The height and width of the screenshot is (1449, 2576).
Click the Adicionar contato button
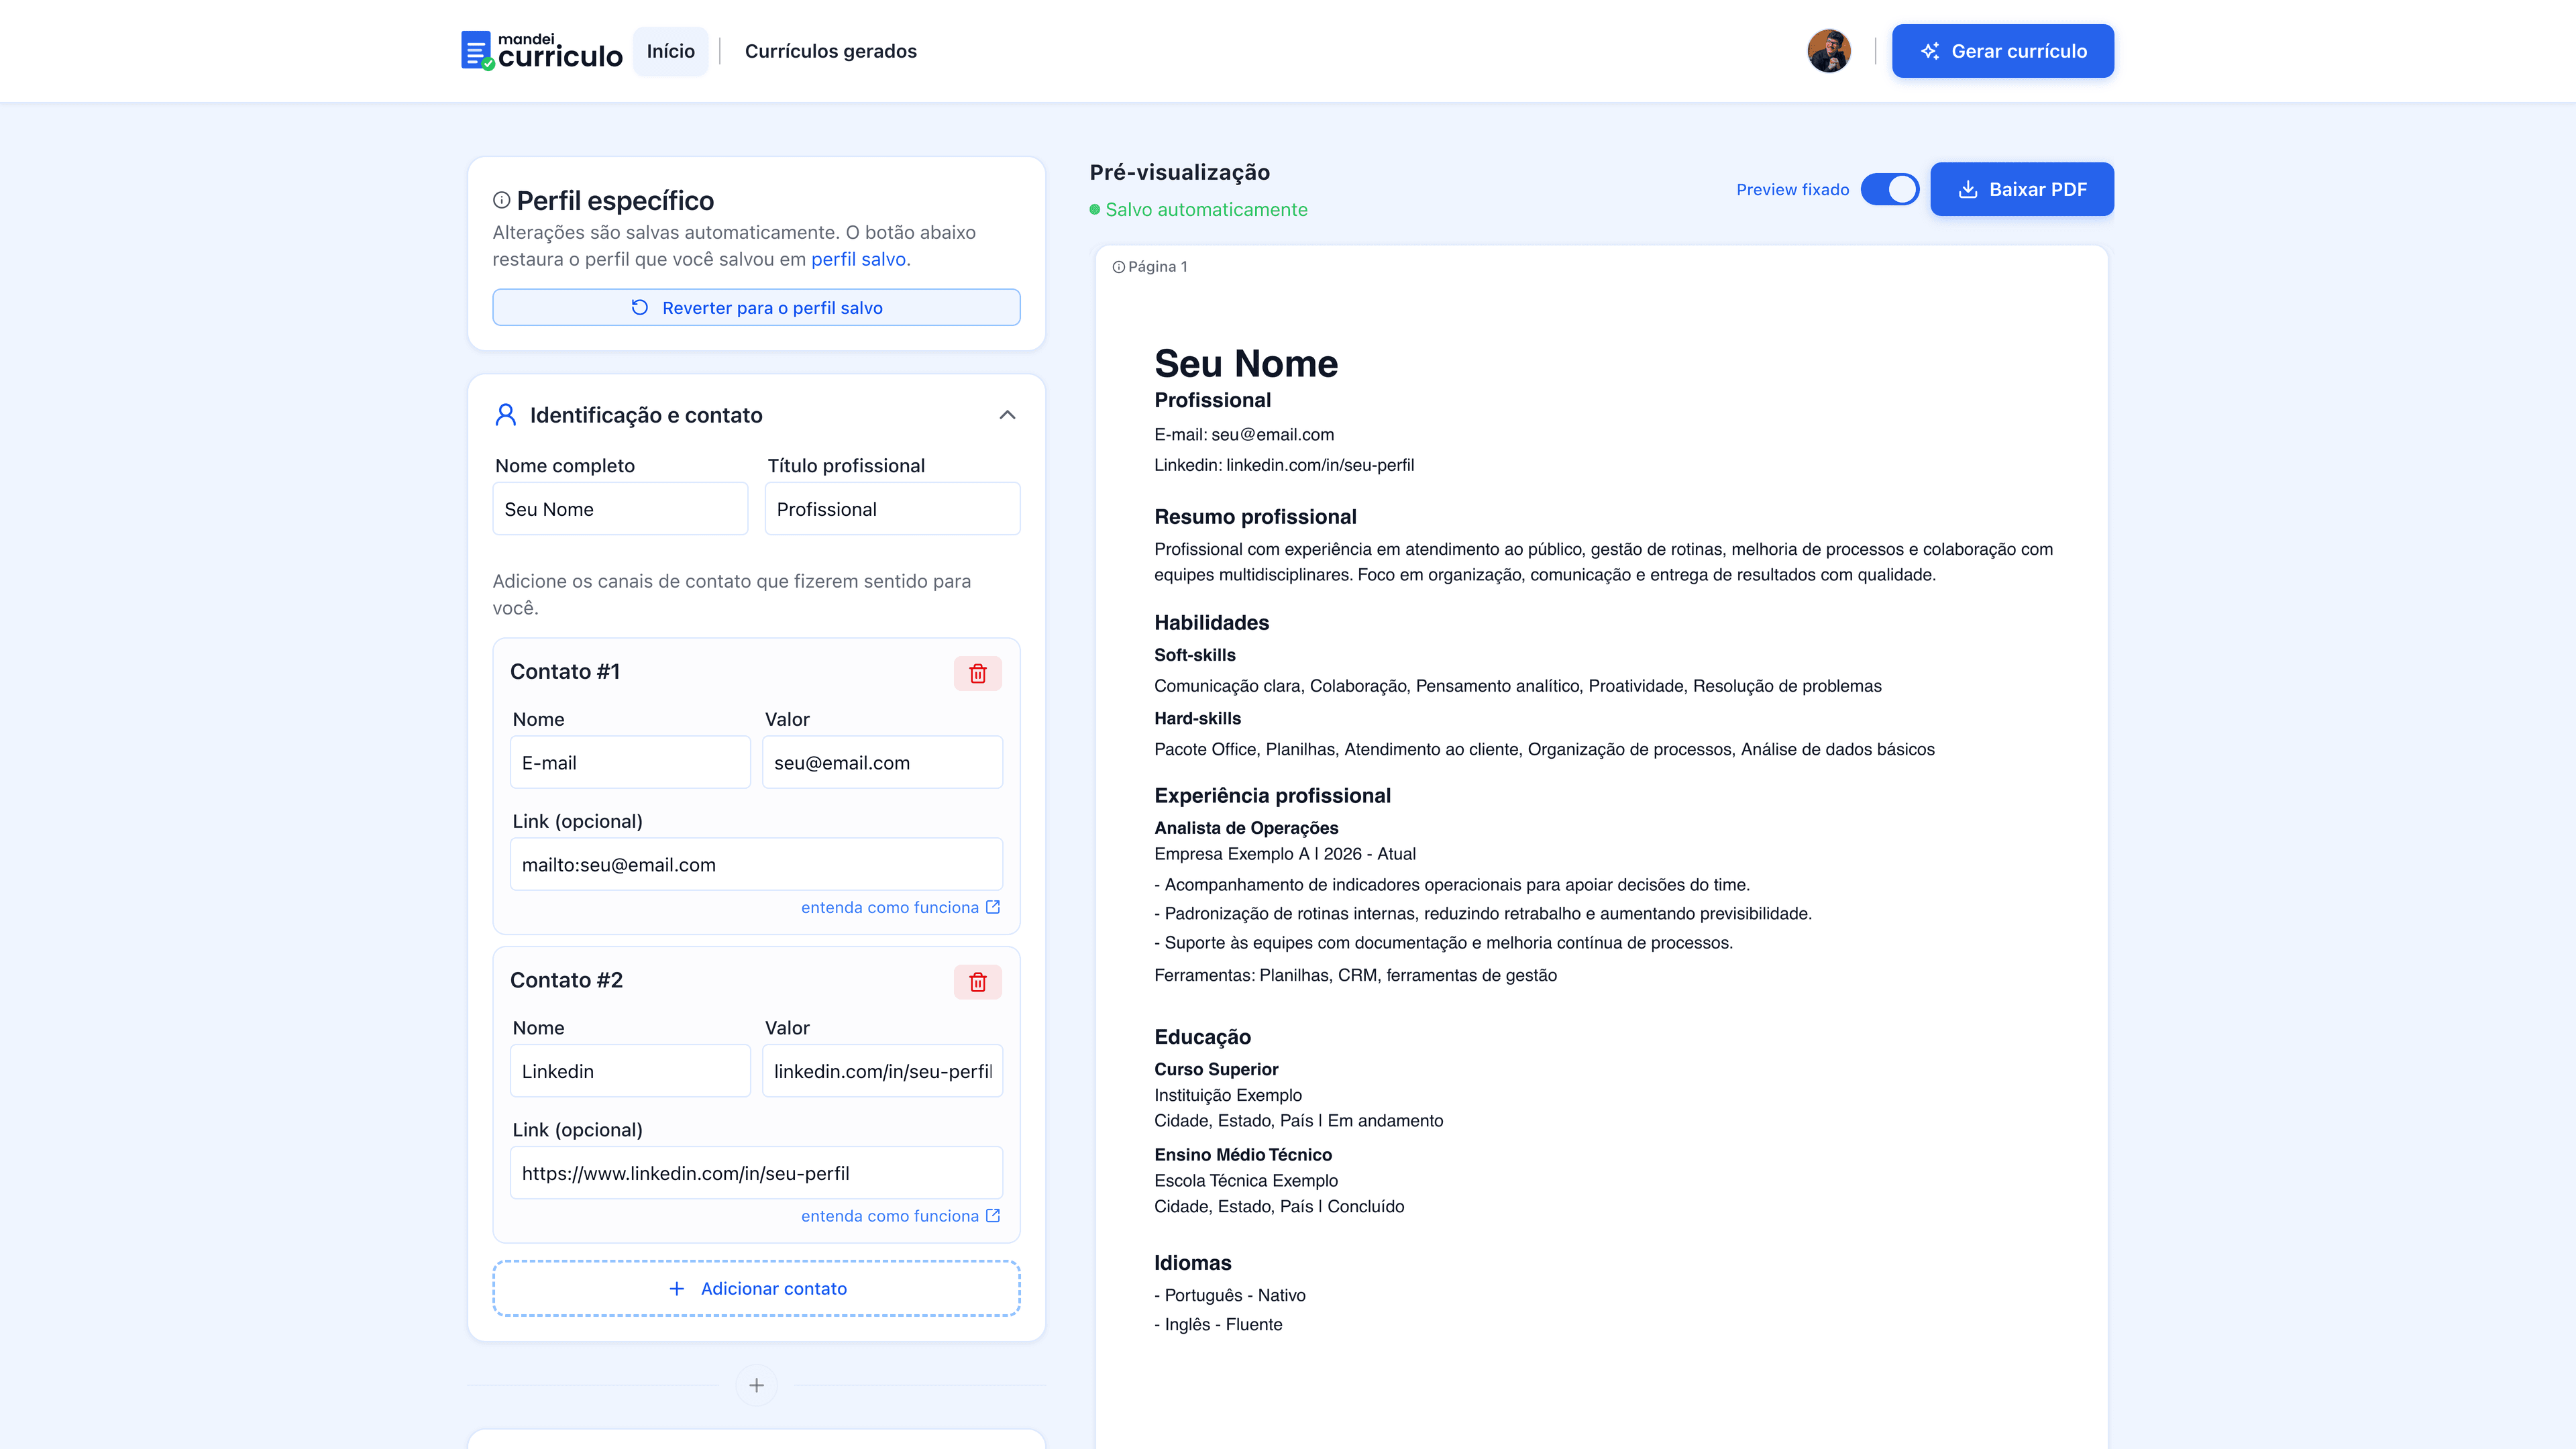click(x=756, y=1288)
